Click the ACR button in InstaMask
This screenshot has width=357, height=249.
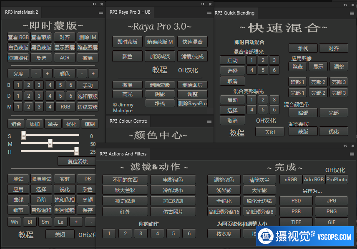pyautogui.click(x=64, y=58)
